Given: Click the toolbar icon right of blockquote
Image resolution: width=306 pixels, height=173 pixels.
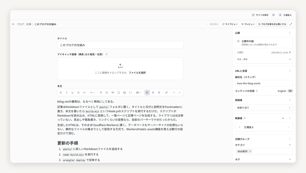Looking at the screenshot, I should point(119,93).
